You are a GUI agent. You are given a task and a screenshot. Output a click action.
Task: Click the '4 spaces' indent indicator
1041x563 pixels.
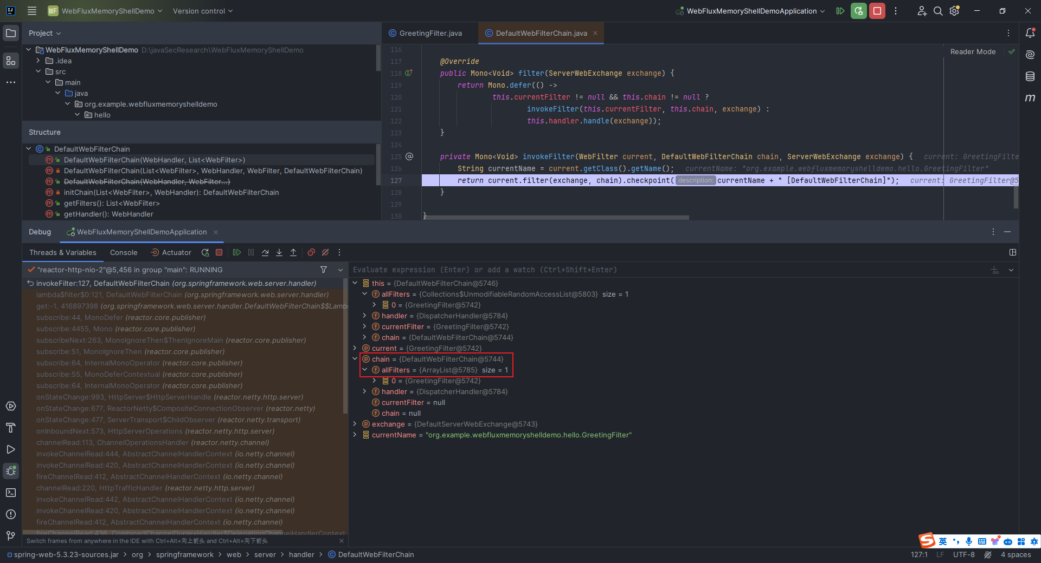pos(1016,554)
